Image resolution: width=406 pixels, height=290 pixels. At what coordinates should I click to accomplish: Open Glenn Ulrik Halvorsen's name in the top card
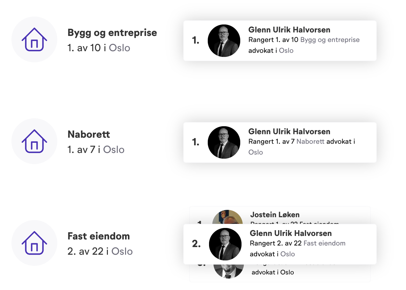click(289, 30)
